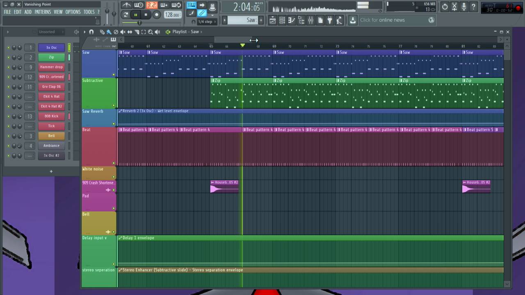525x295 pixels.
Task: Click the record button
Action: [156, 15]
